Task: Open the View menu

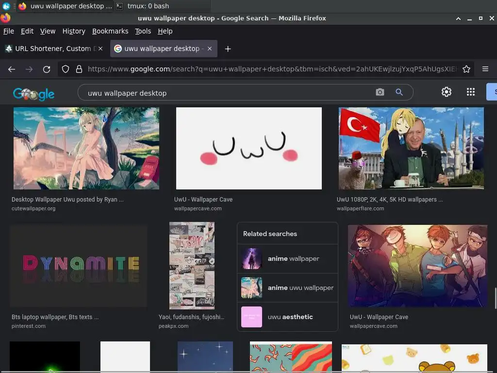Action: click(48, 31)
